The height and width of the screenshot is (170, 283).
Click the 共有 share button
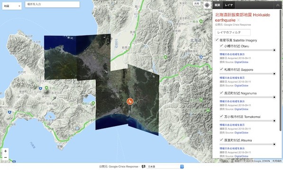point(197,3)
